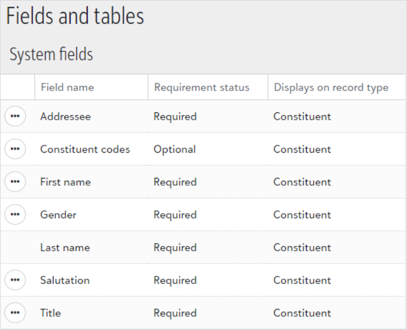Click the Constituent codes field name

85,149
